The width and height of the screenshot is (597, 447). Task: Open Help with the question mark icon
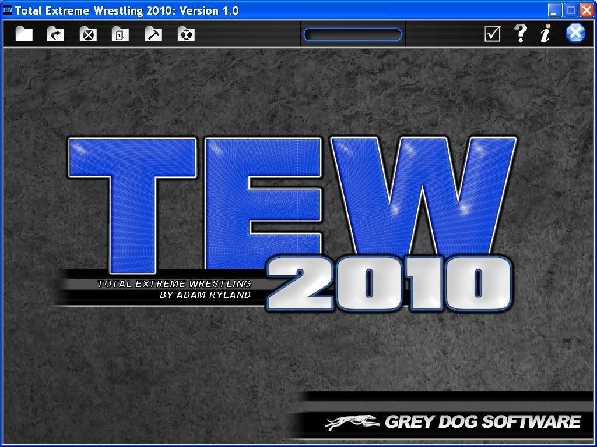tap(521, 33)
